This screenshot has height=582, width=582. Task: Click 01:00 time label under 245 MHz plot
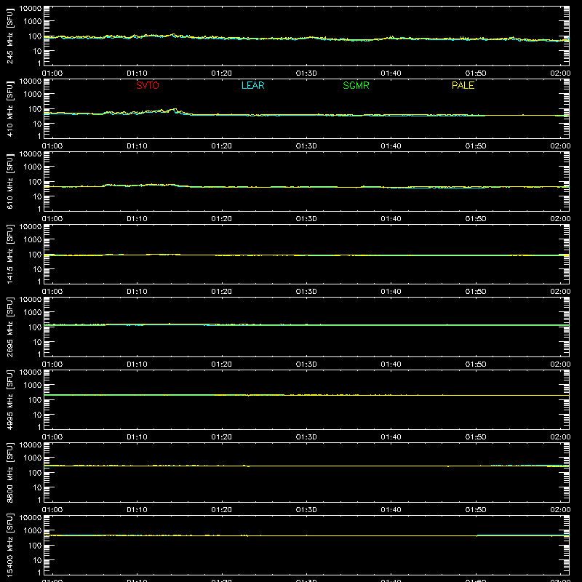(x=52, y=73)
